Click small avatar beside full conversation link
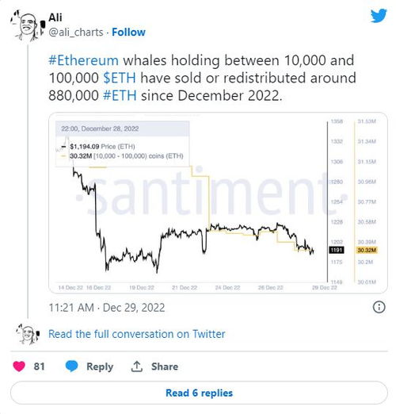This screenshot has height=414, width=396. pyautogui.click(x=28, y=334)
